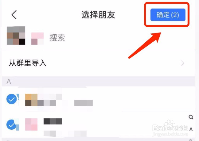Screen dimensions: 199x141
Task: Go back using the left arrow icon
Action: tap(14, 15)
